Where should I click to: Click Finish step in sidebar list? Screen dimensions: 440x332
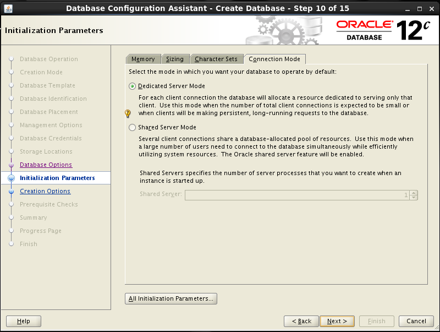point(29,244)
